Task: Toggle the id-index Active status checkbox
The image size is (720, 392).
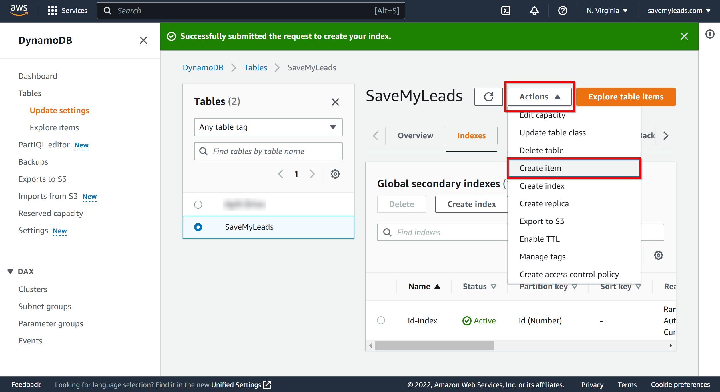Action: 382,321
